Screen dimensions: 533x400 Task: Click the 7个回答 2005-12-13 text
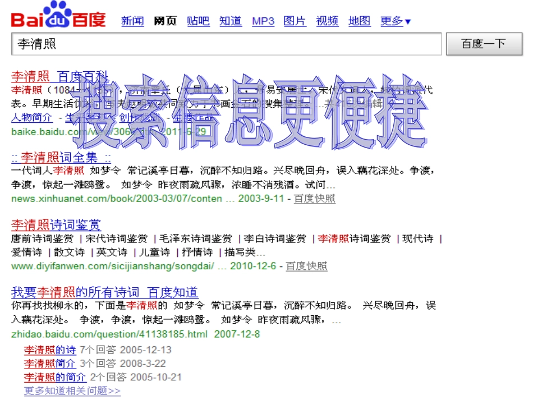126,350
